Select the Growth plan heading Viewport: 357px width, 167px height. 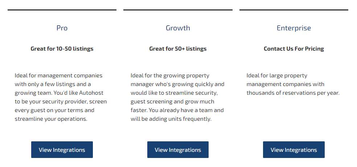point(178,28)
